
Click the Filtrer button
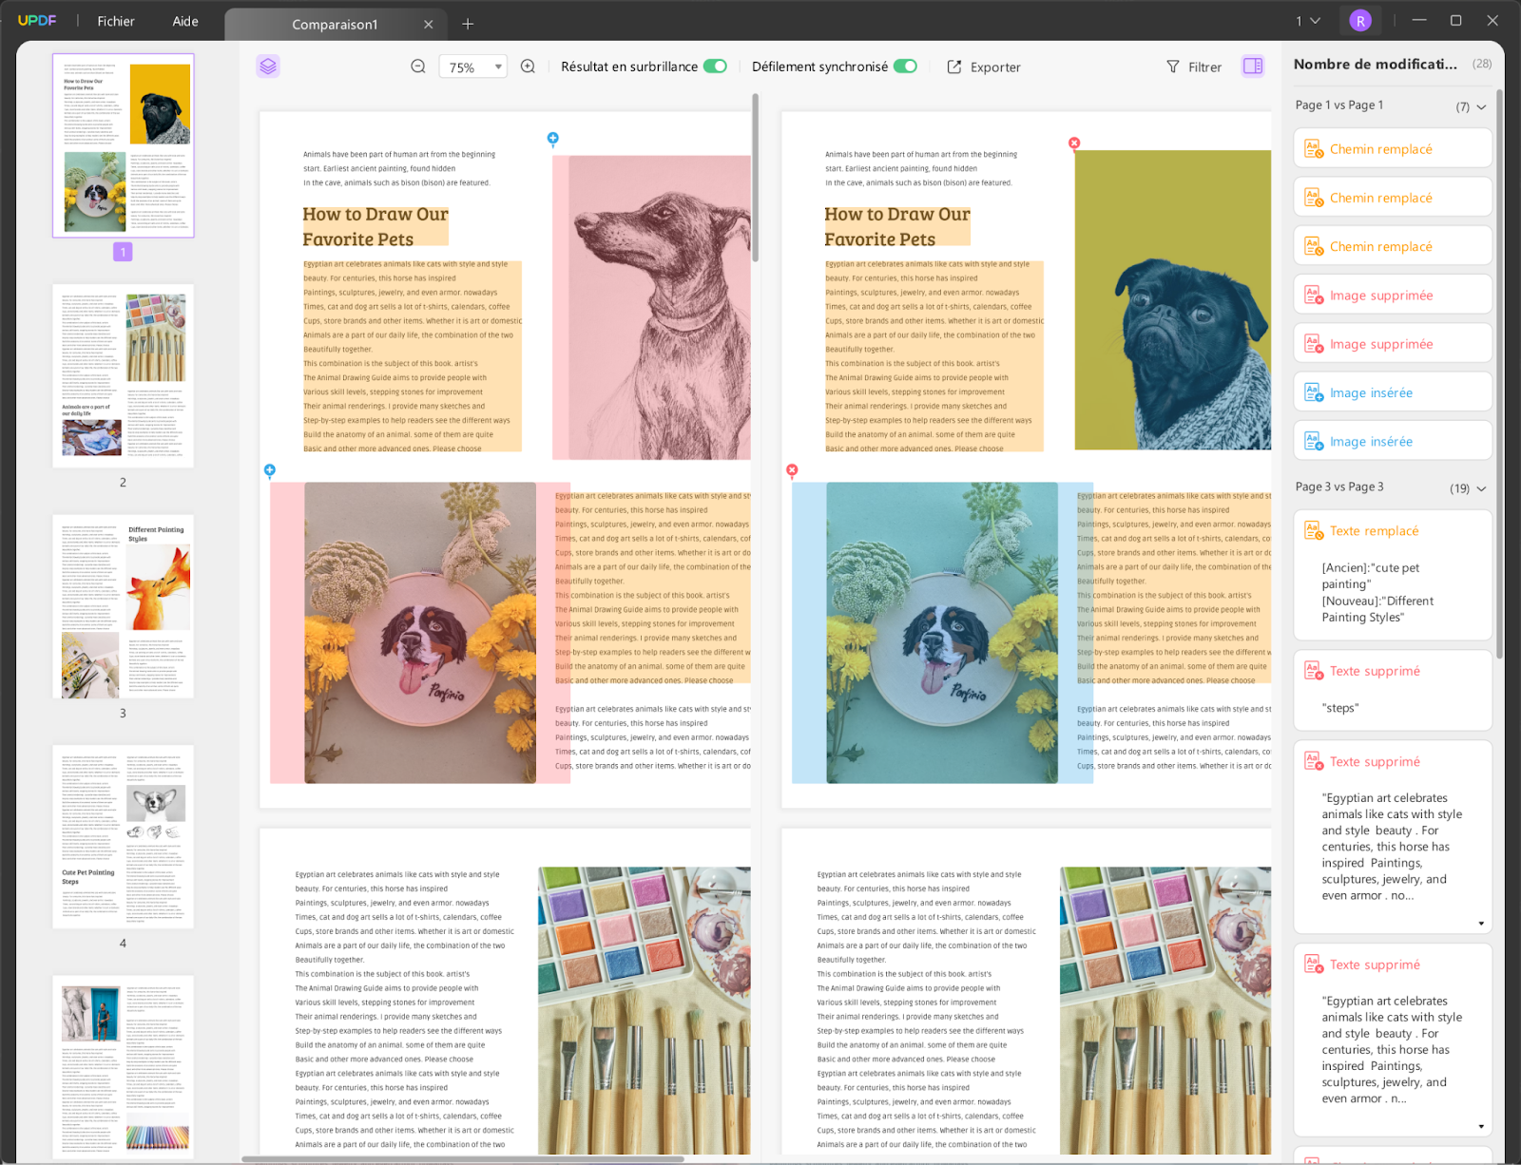(1193, 67)
